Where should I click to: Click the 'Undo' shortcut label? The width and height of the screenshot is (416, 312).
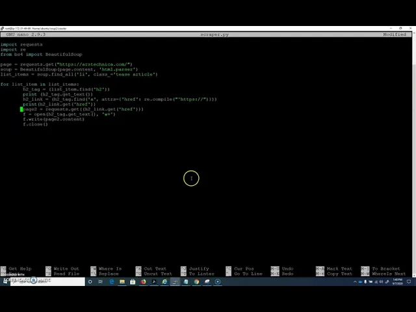287,268
